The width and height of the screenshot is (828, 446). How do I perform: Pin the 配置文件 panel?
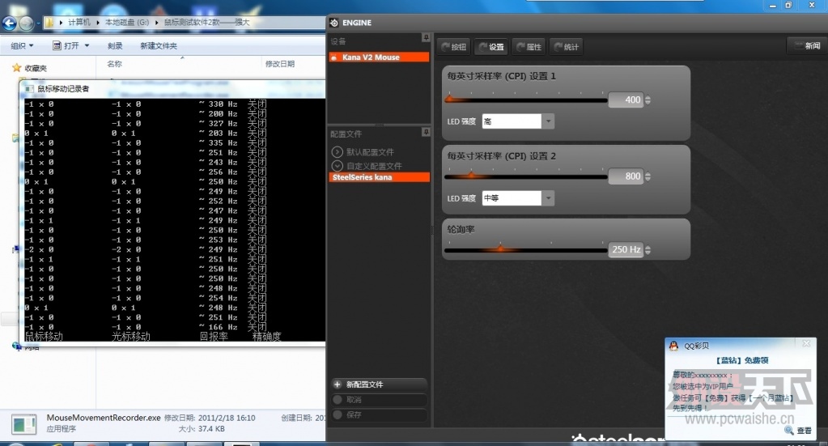point(426,132)
